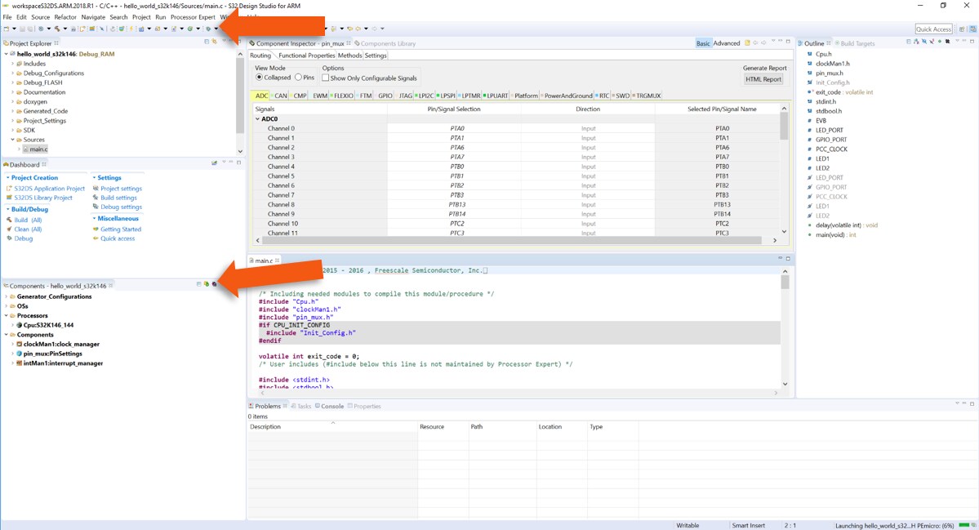979x530 pixels.
Task: Click the Debug bug icon in main toolbar
Action: pyautogui.click(x=208, y=29)
